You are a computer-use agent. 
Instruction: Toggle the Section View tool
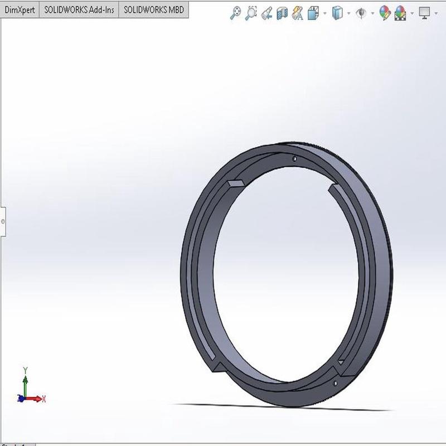tap(282, 13)
